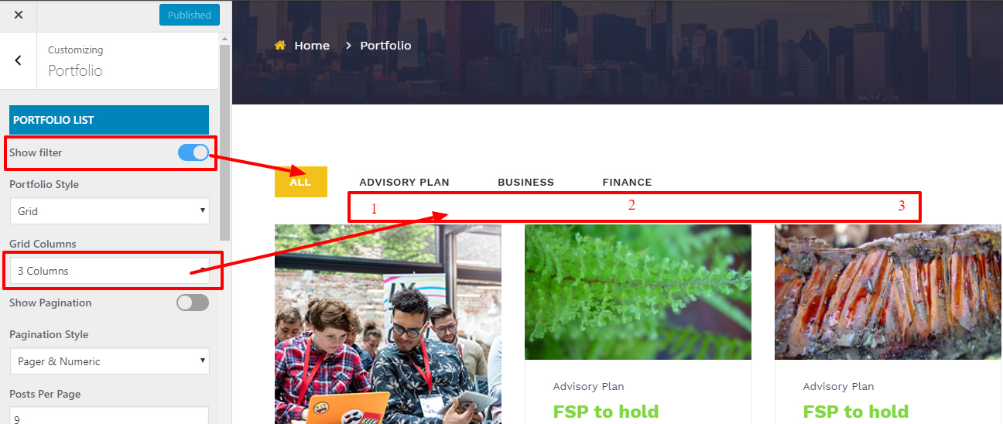Expand the Pagination Style Pager & Numeric dropdown
The width and height of the screenshot is (1003, 424).
click(109, 361)
